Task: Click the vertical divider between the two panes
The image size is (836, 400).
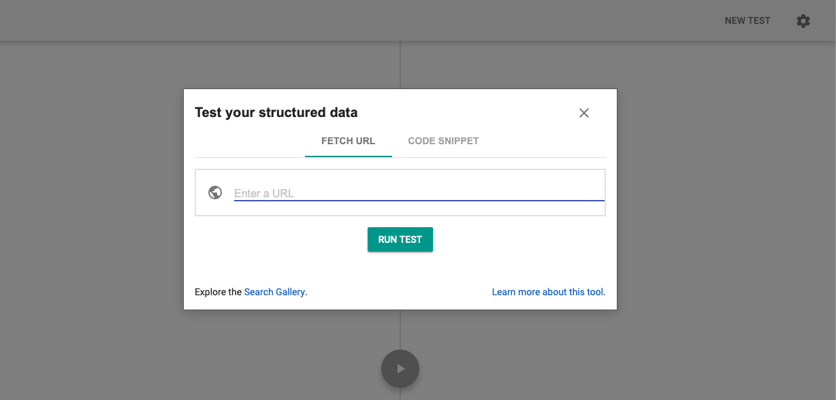Action: pos(400,65)
